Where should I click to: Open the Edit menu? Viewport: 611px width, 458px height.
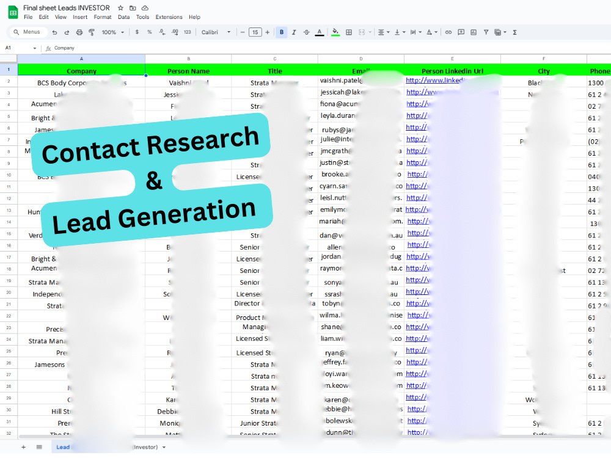(x=43, y=17)
